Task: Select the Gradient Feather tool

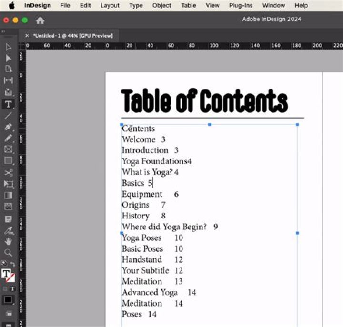Action: pos(8,207)
